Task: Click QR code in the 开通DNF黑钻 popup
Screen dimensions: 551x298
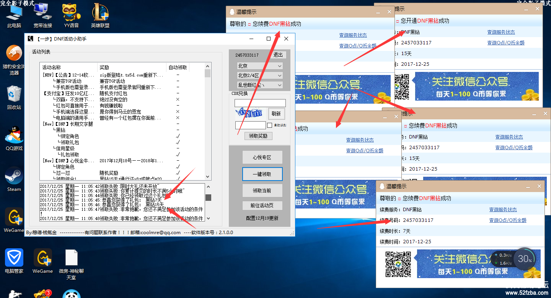Action: click(x=402, y=86)
